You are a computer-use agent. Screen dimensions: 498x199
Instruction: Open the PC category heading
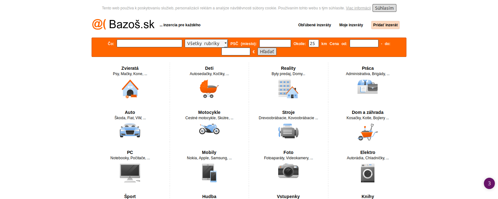130,152
